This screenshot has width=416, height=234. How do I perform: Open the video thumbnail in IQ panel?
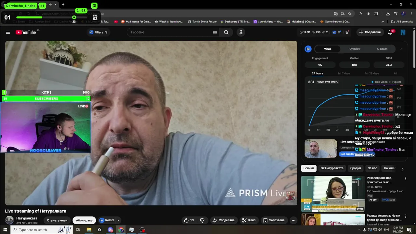tap(321, 149)
